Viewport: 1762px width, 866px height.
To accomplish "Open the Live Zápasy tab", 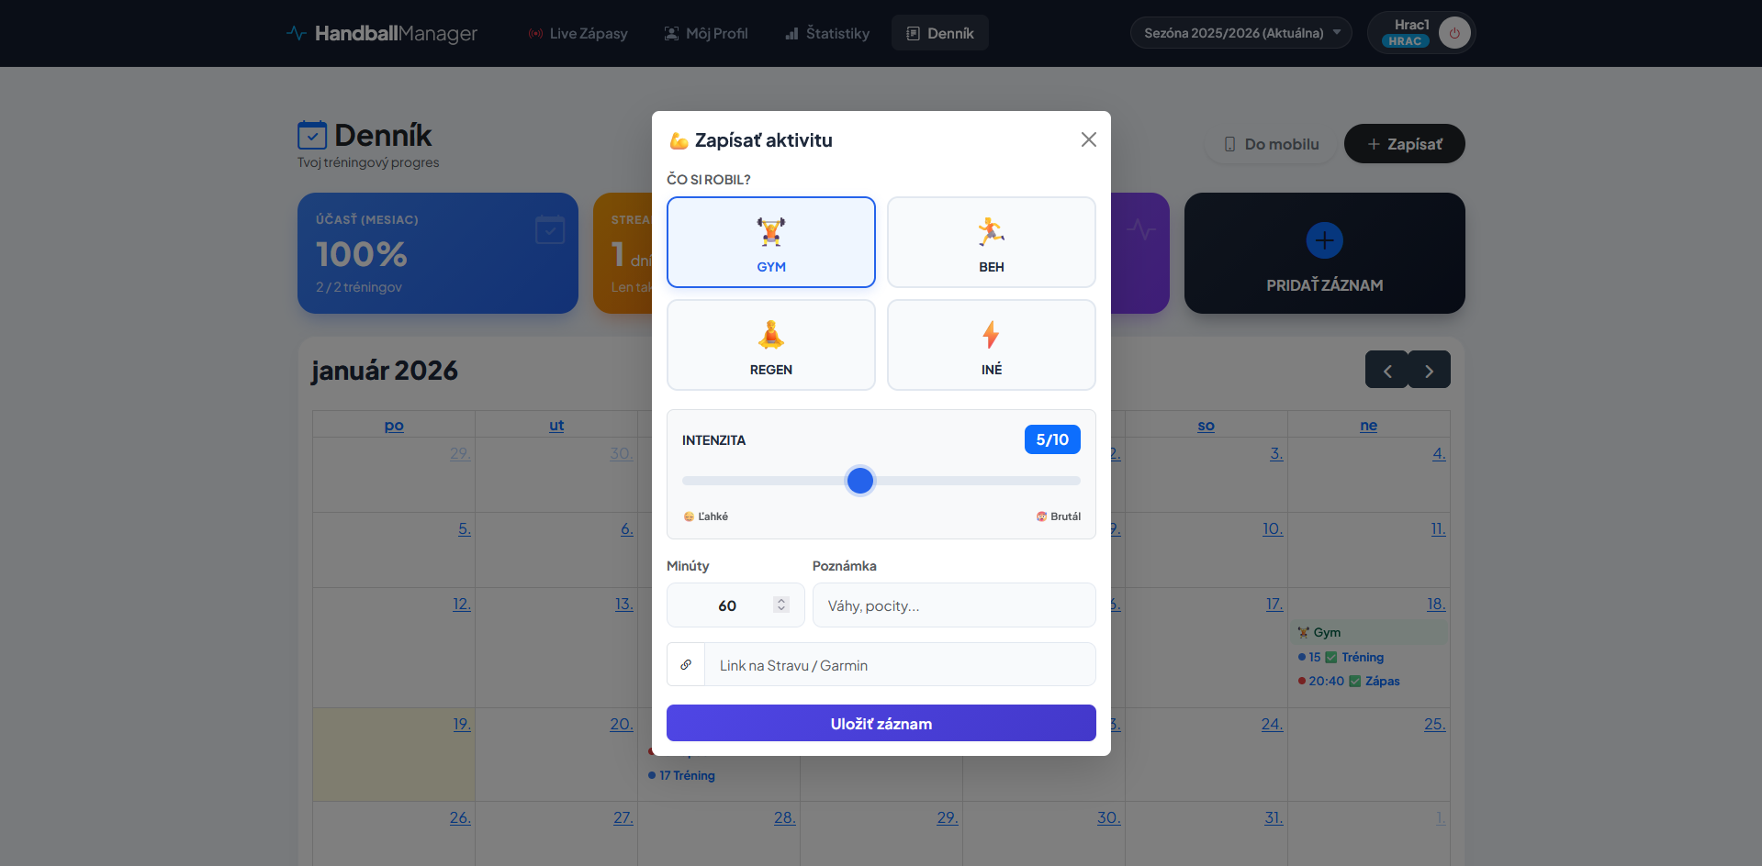I will (578, 33).
